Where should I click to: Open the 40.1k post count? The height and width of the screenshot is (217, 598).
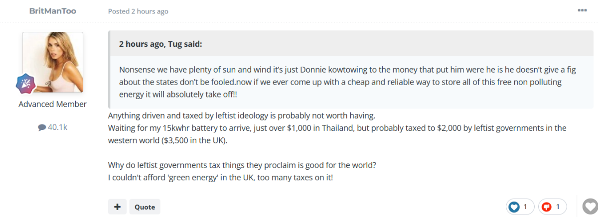click(x=57, y=127)
